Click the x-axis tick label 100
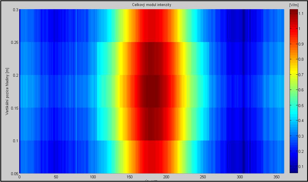 [93, 177]
